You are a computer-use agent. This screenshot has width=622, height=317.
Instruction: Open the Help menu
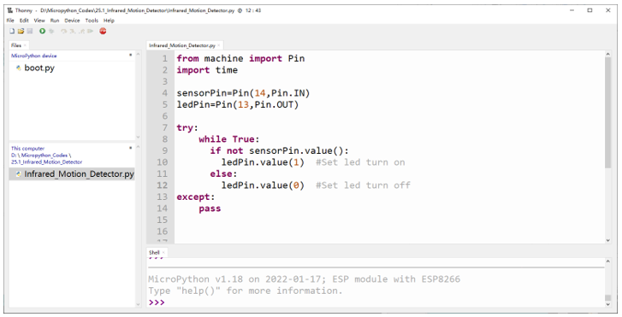tap(110, 21)
